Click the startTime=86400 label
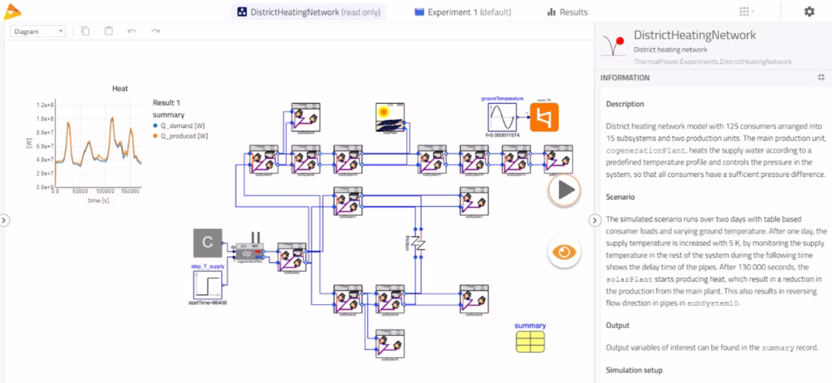Viewport: 832px width, 383px height. point(207,303)
